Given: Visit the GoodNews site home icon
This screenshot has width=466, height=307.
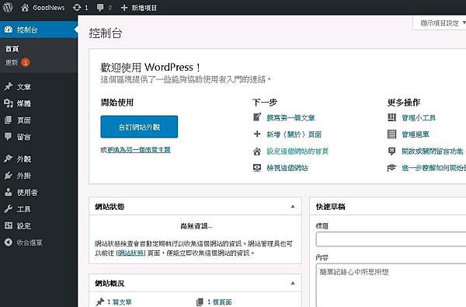Looking at the screenshot, I should click(x=25, y=8).
